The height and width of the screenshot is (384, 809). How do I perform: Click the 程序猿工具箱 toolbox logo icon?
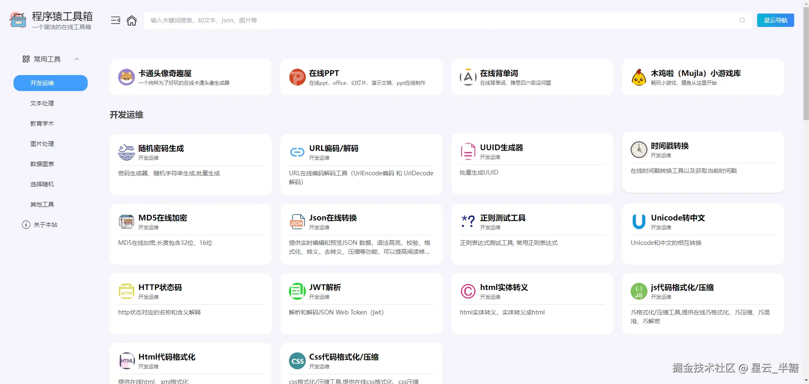point(18,20)
